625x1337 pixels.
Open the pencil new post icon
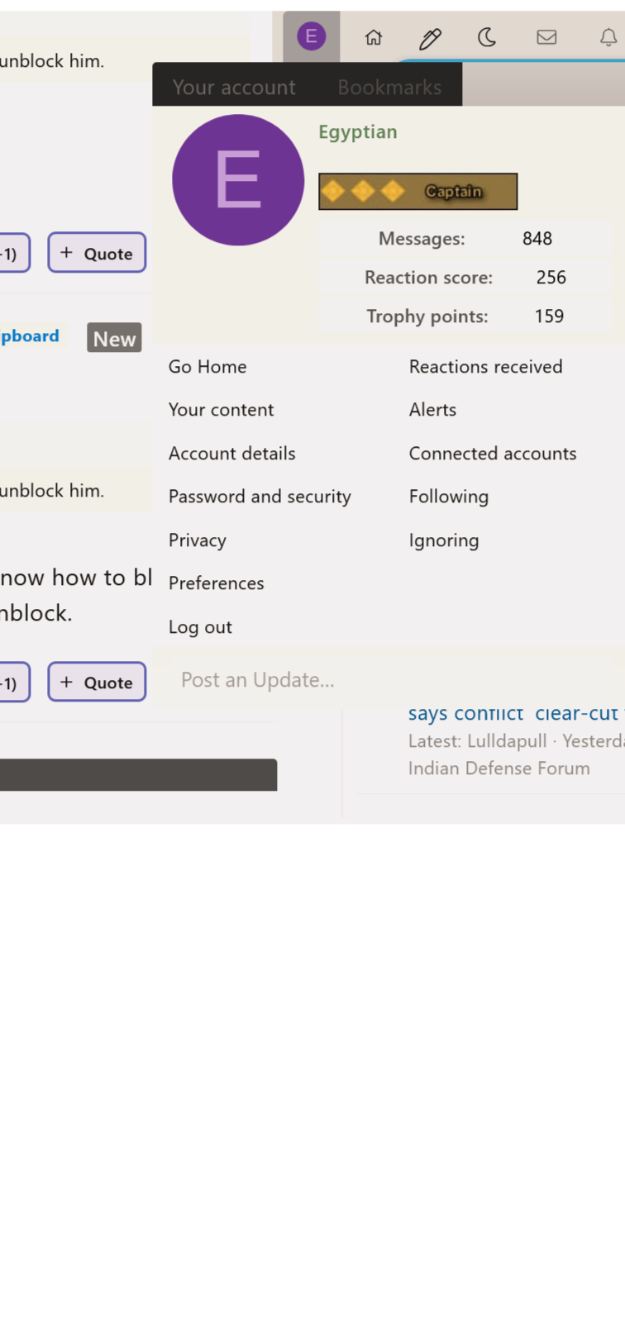tap(430, 38)
